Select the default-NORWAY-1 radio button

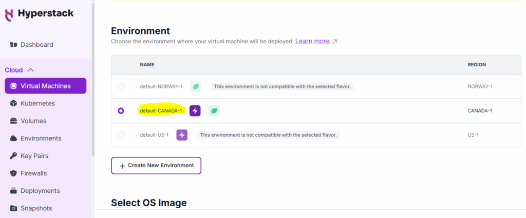click(x=121, y=86)
